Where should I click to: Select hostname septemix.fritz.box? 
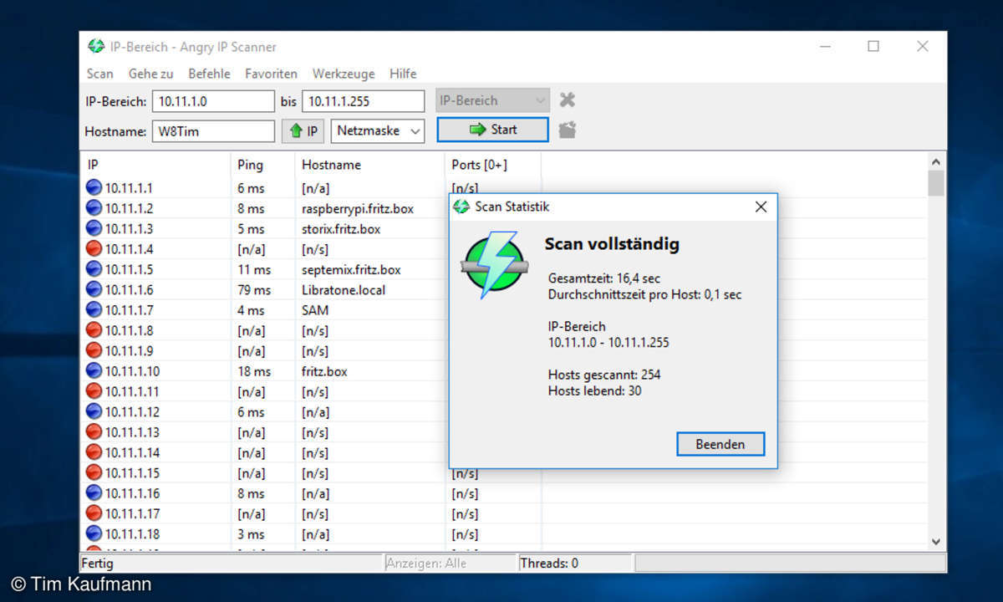click(351, 269)
